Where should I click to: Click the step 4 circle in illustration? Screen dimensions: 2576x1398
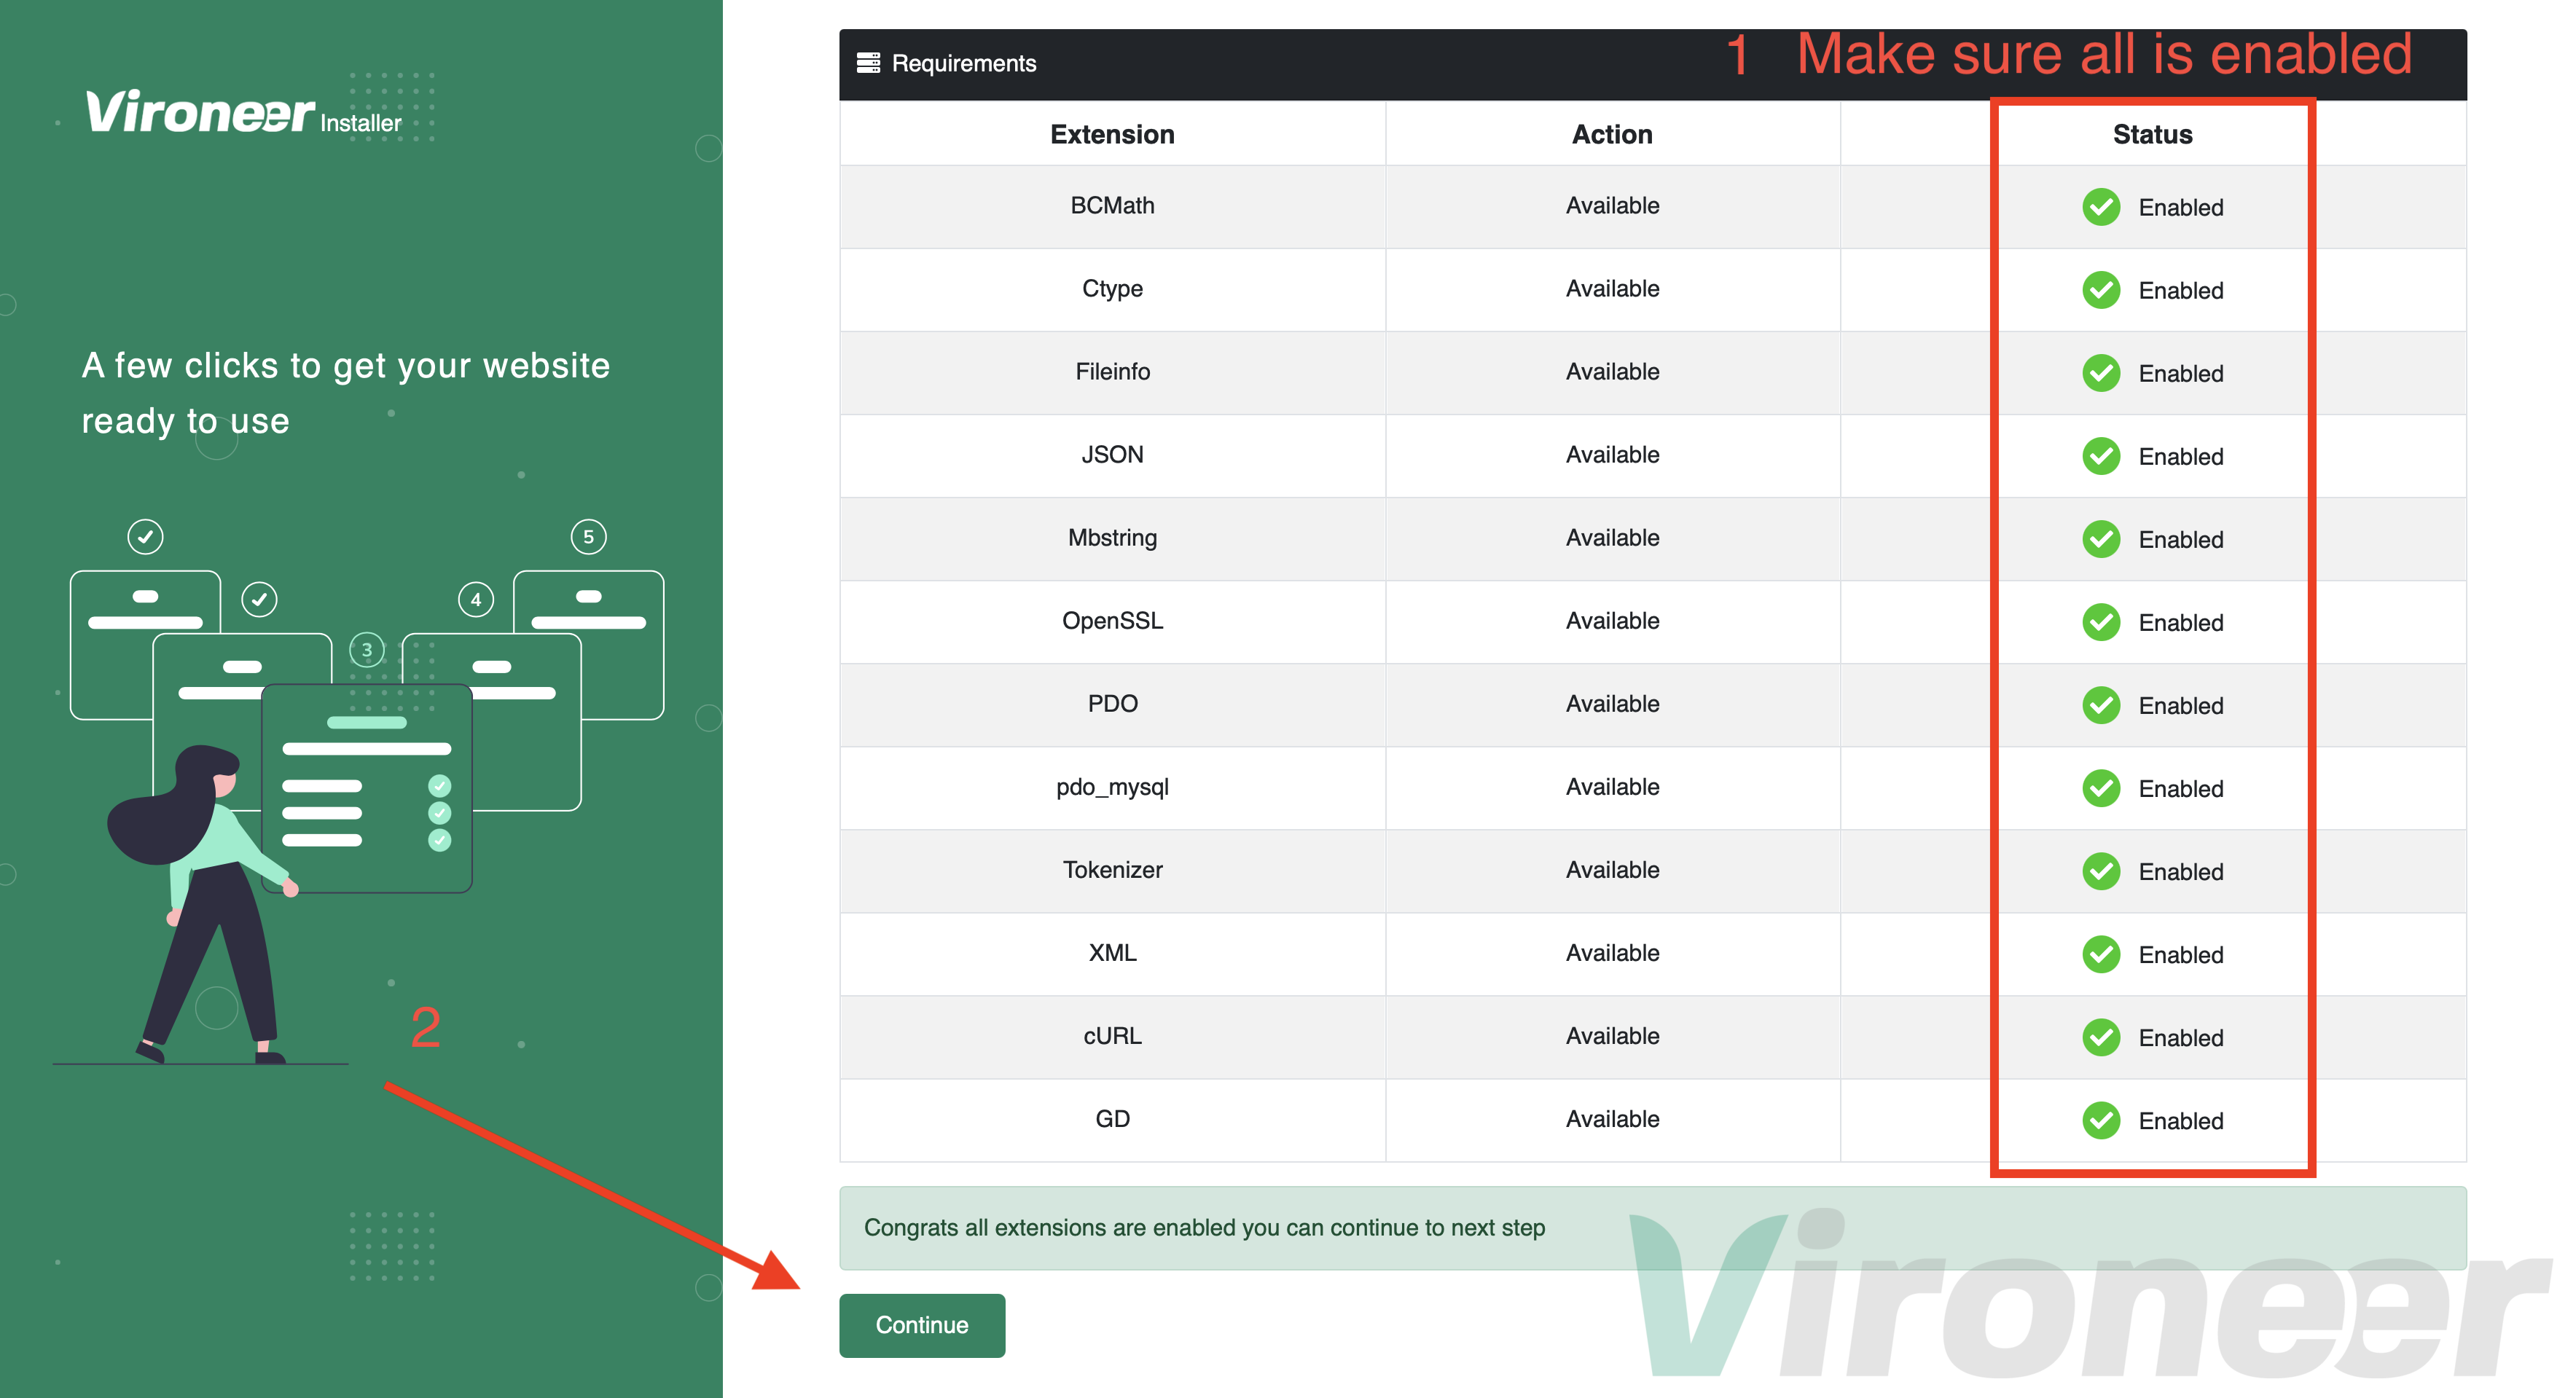[476, 600]
